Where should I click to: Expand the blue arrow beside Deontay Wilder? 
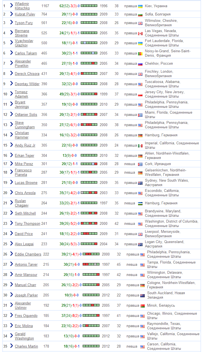(x=11, y=84)
